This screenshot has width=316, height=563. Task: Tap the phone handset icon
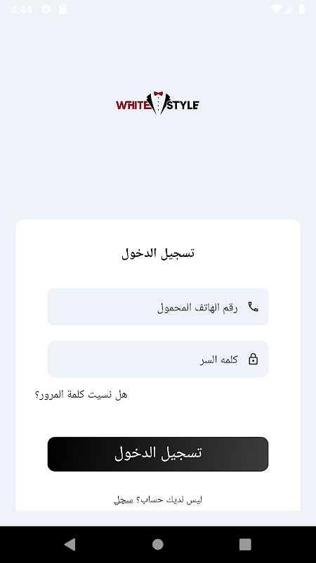253,307
